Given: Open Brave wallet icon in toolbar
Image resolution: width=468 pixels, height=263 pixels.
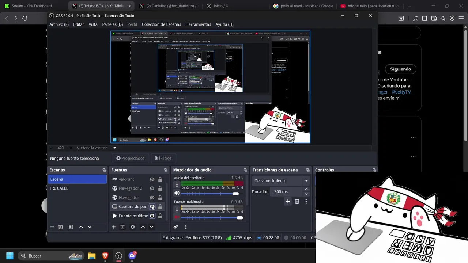Looking at the screenshot, I should coord(434,18).
